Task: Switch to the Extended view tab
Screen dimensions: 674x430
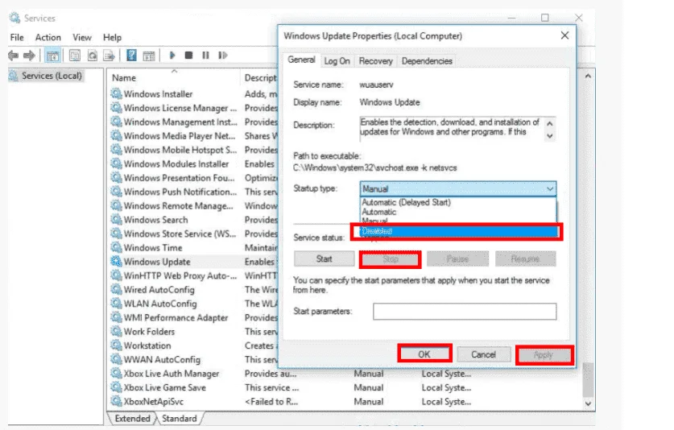Action: coord(132,419)
